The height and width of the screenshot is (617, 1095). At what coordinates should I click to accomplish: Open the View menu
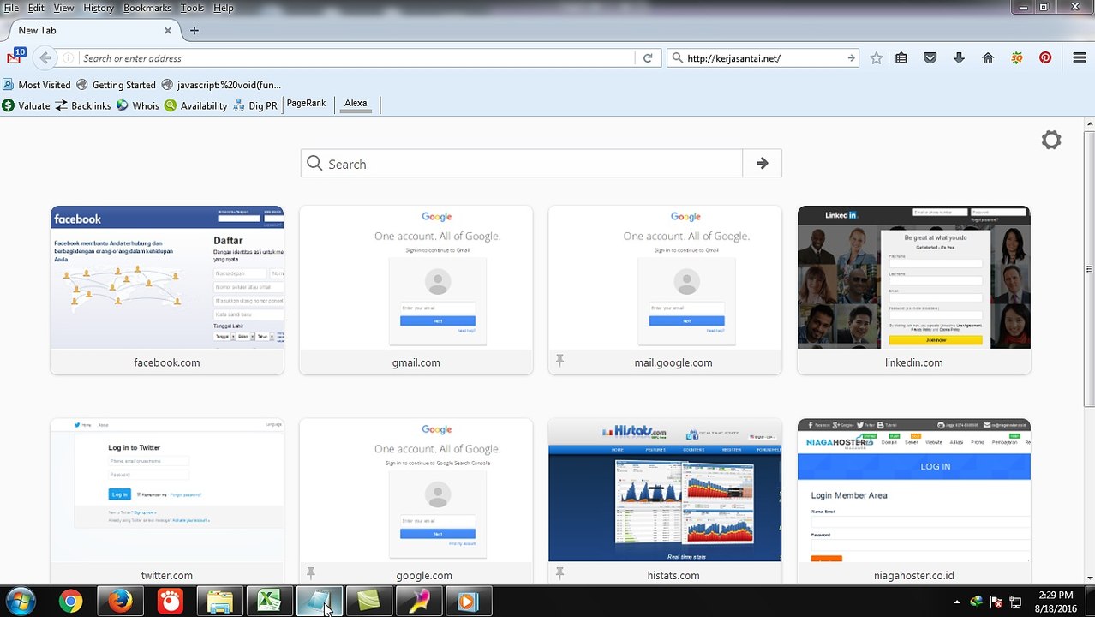point(63,8)
